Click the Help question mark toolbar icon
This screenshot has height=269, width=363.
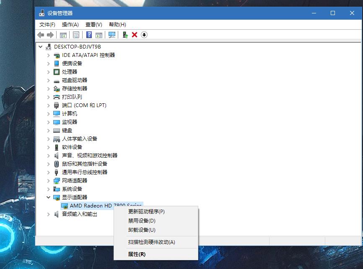89,35
